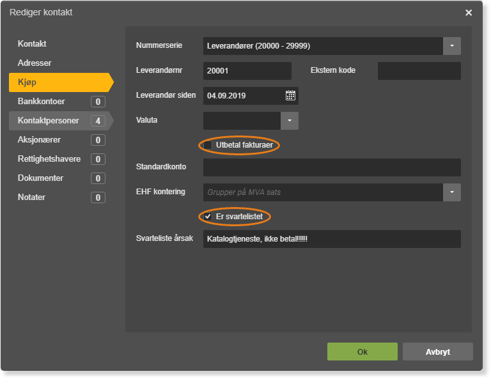Select the Kjøp tab
The width and height of the screenshot is (491, 379).
coord(61,82)
